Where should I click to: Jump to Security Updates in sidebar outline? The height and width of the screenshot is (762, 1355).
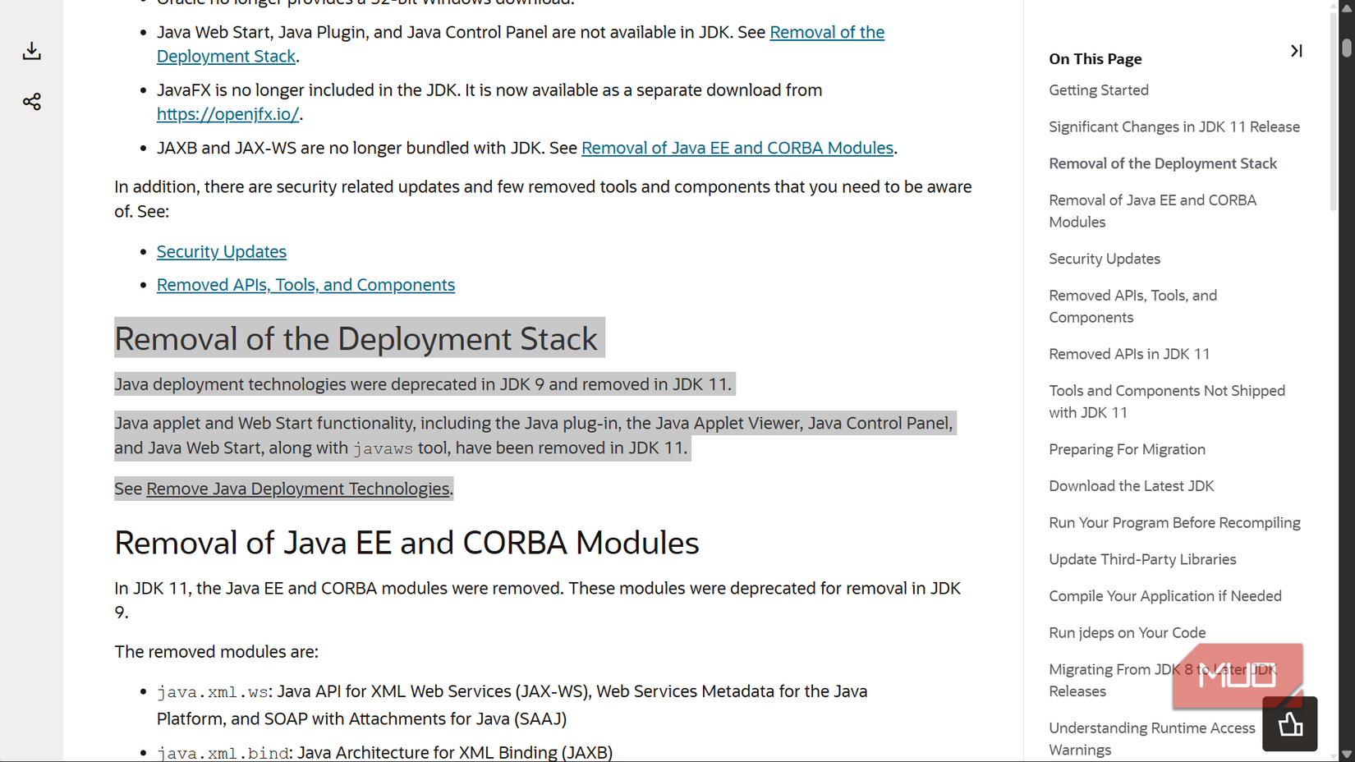1105,259
